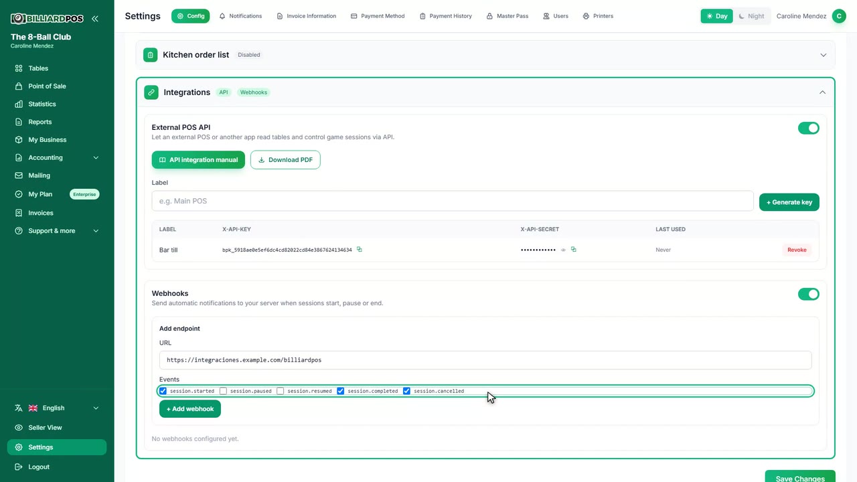
Task: Click the Kitchen order list clipboard icon
Action: pos(151,55)
